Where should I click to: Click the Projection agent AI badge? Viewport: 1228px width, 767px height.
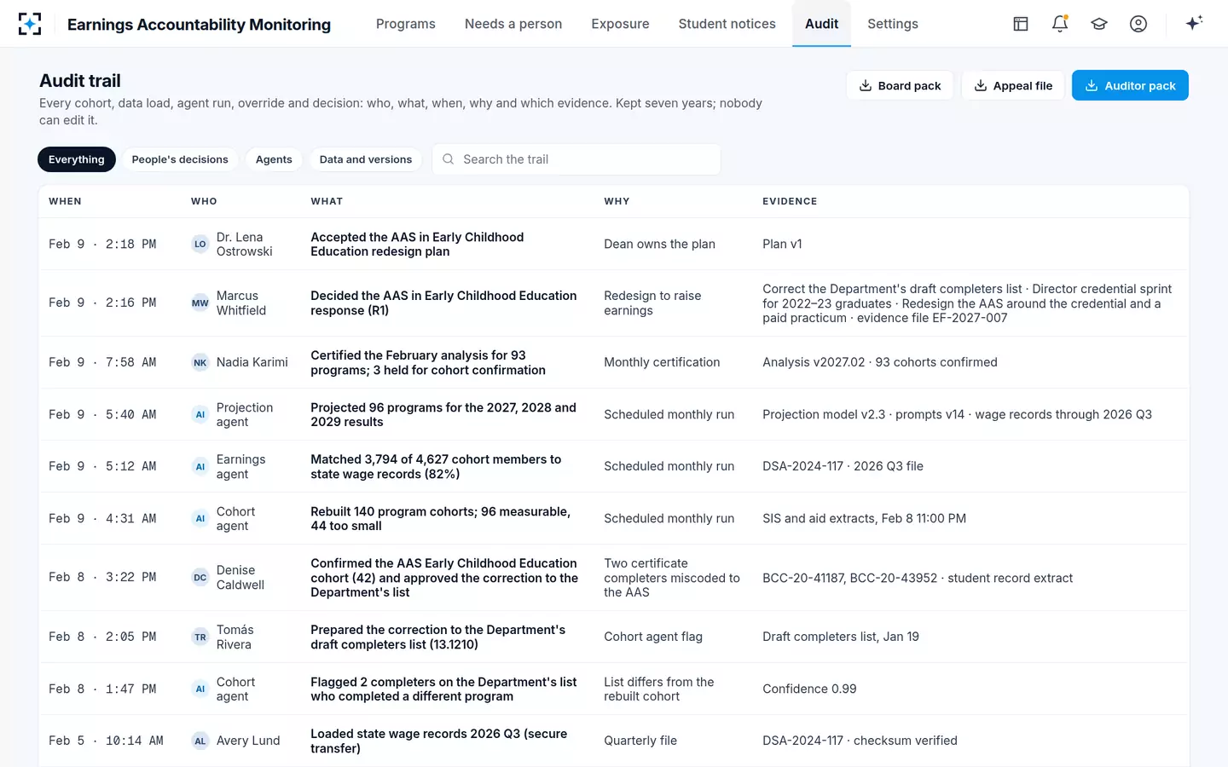(200, 414)
